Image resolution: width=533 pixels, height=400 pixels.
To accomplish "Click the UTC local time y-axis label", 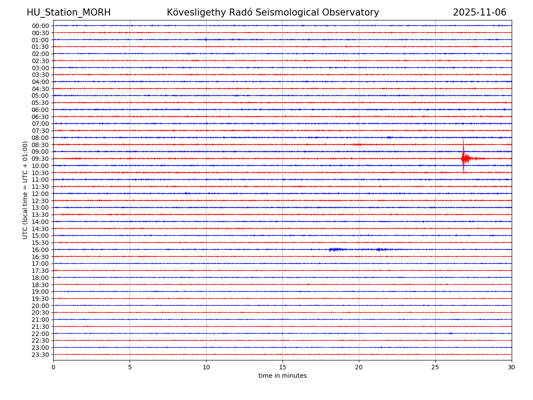I will [25, 190].
